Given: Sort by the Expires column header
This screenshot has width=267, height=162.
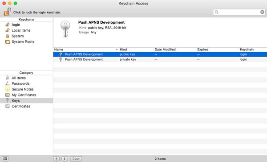Looking at the screenshot, I should pos(217,50).
